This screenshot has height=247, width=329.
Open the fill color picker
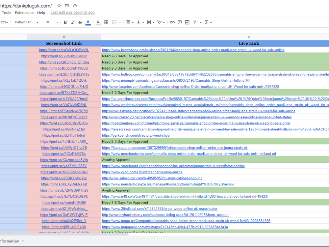click(x=98, y=22)
